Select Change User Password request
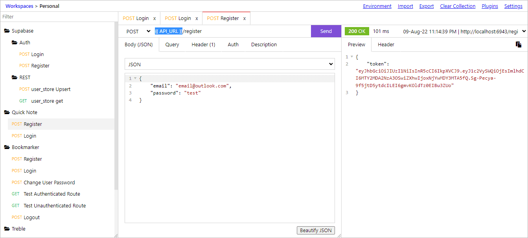This screenshot has width=528, height=238. coord(49,182)
